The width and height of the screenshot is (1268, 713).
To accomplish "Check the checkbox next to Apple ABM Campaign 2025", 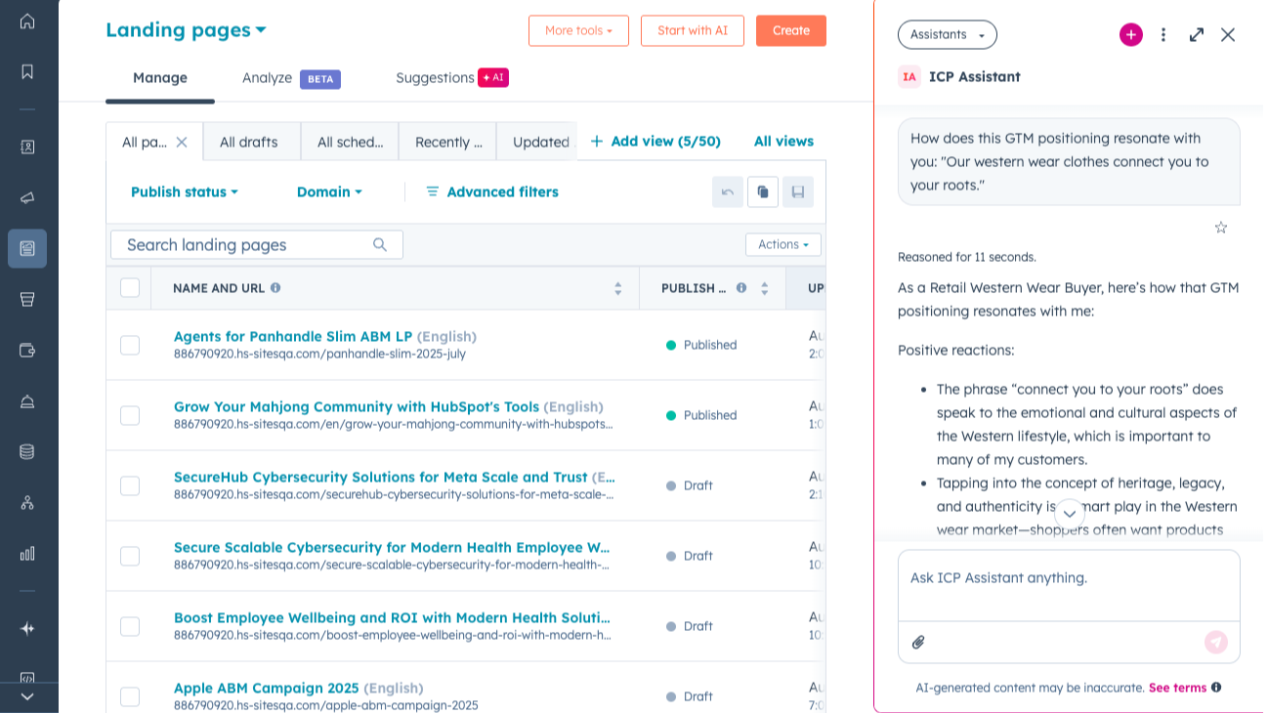I will 130,695.
